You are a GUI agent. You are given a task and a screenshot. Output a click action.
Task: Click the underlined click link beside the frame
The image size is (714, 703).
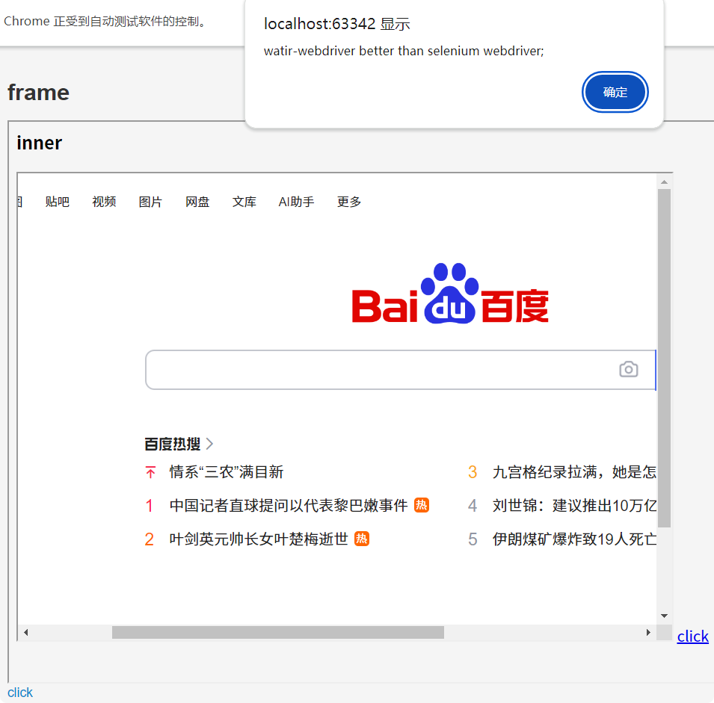click(692, 636)
